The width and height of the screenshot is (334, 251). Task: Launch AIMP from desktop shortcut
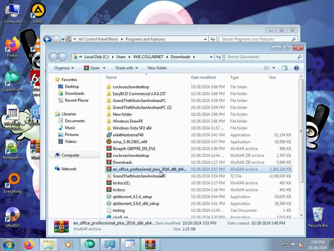tap(38, 13)
